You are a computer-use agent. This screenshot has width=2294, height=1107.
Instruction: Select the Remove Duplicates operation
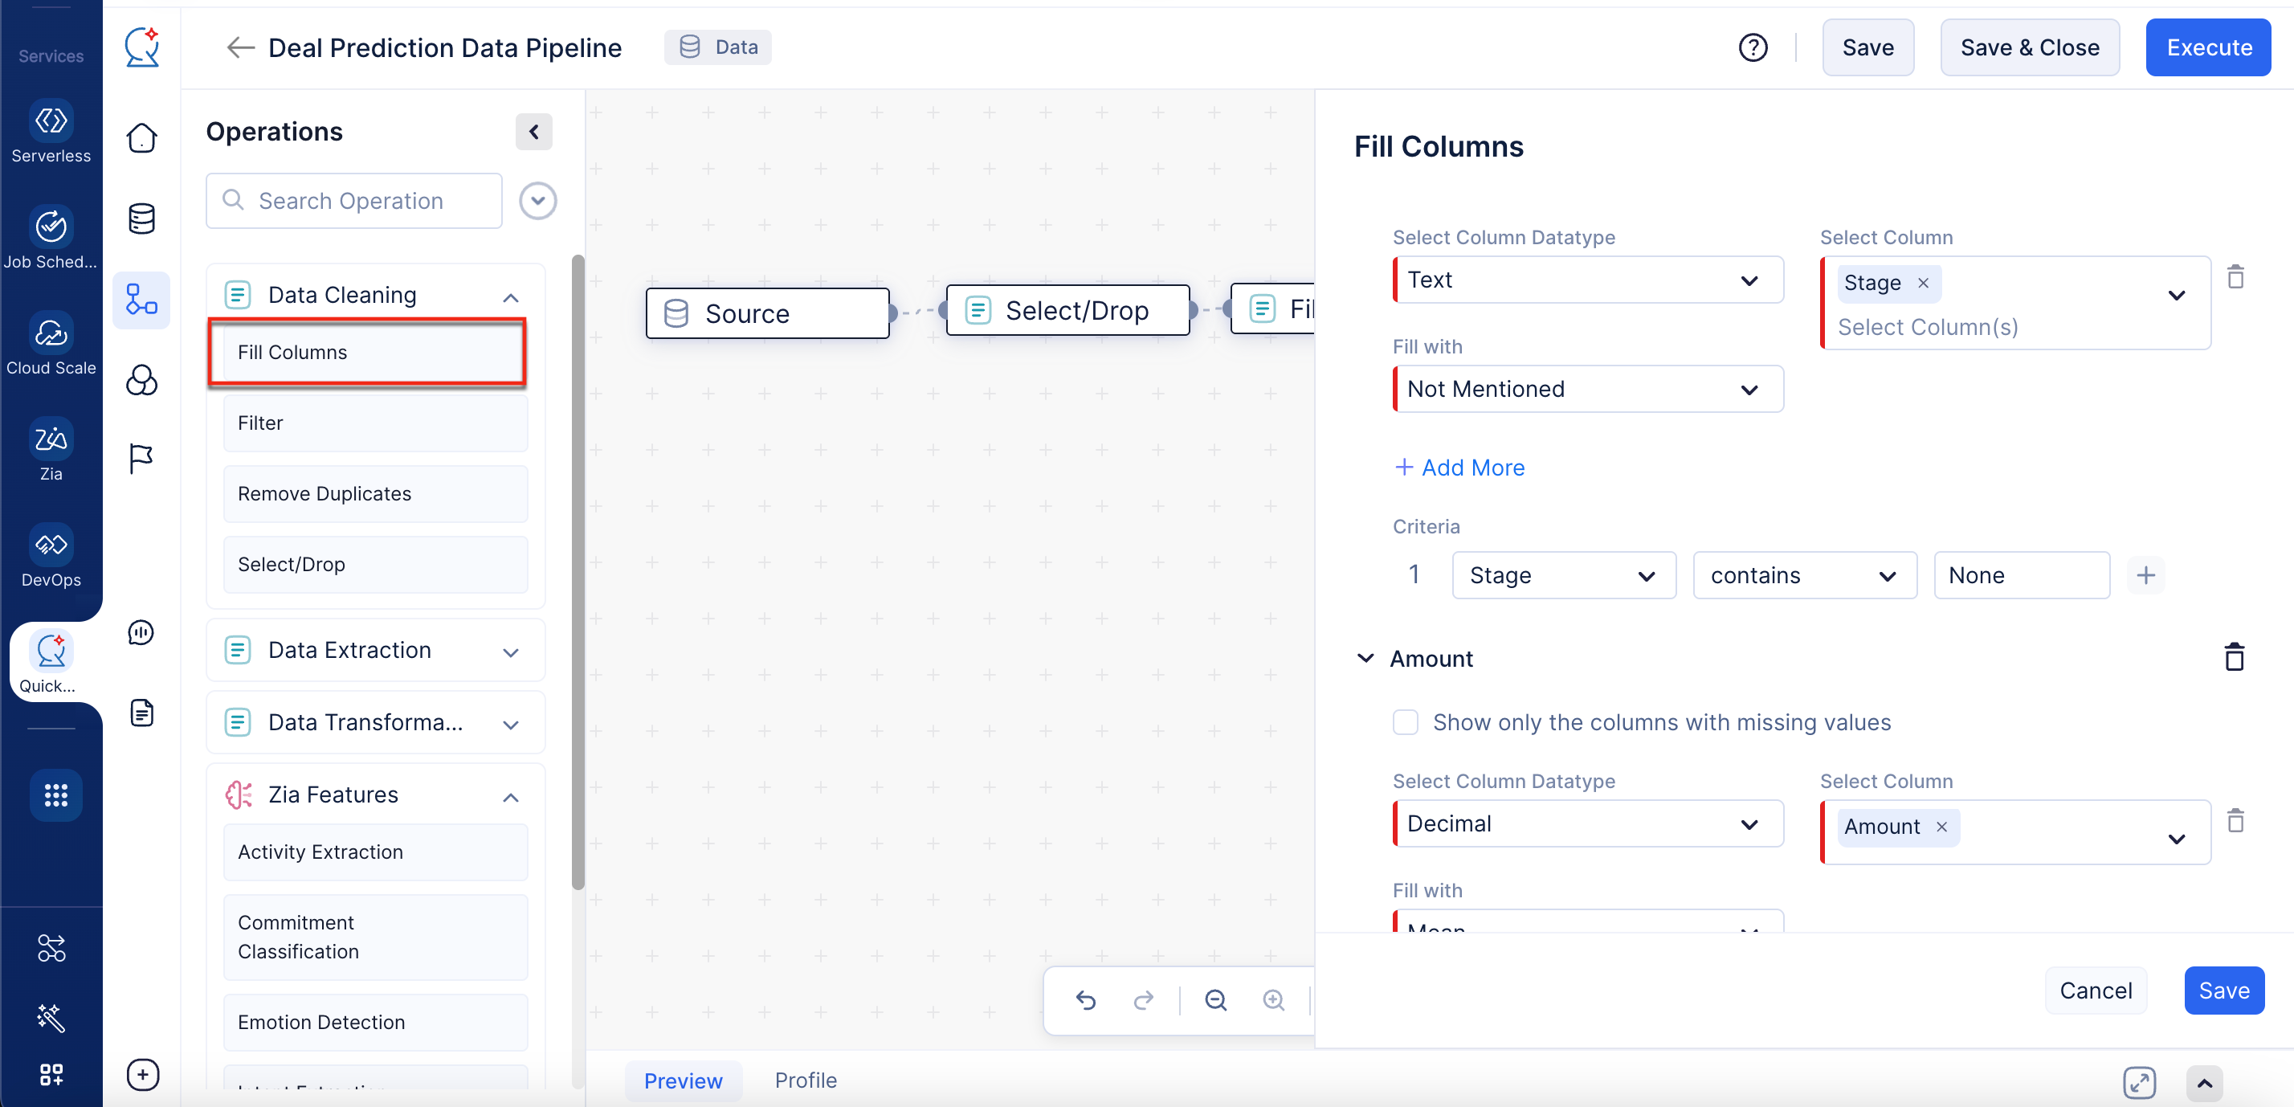pos(375,494)
